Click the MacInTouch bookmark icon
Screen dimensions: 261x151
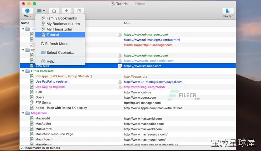(32, 139)
